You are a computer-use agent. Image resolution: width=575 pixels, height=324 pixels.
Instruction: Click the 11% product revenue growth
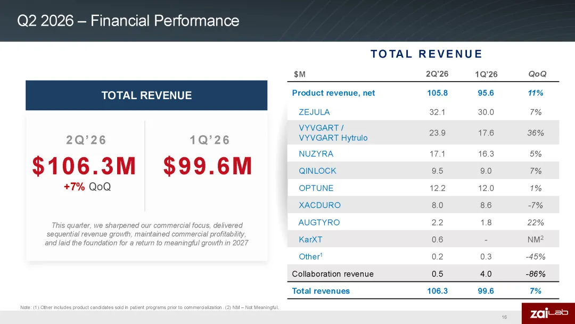coord(536,93)
